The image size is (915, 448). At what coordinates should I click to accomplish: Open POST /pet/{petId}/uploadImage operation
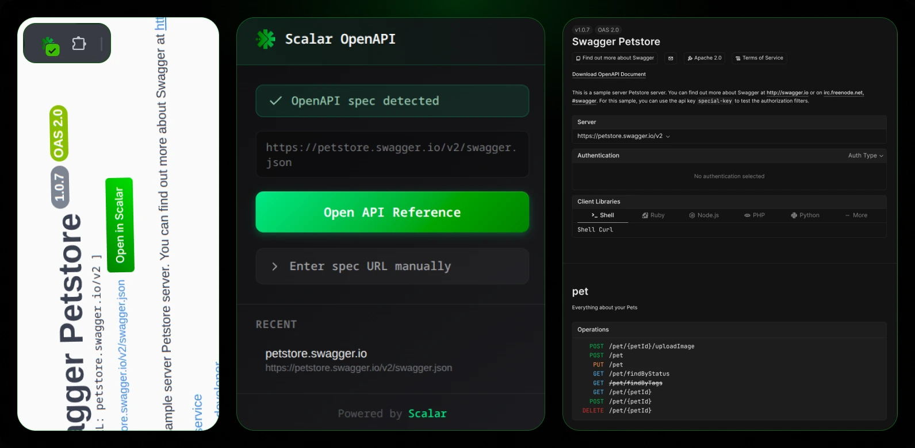pos(642,346)
